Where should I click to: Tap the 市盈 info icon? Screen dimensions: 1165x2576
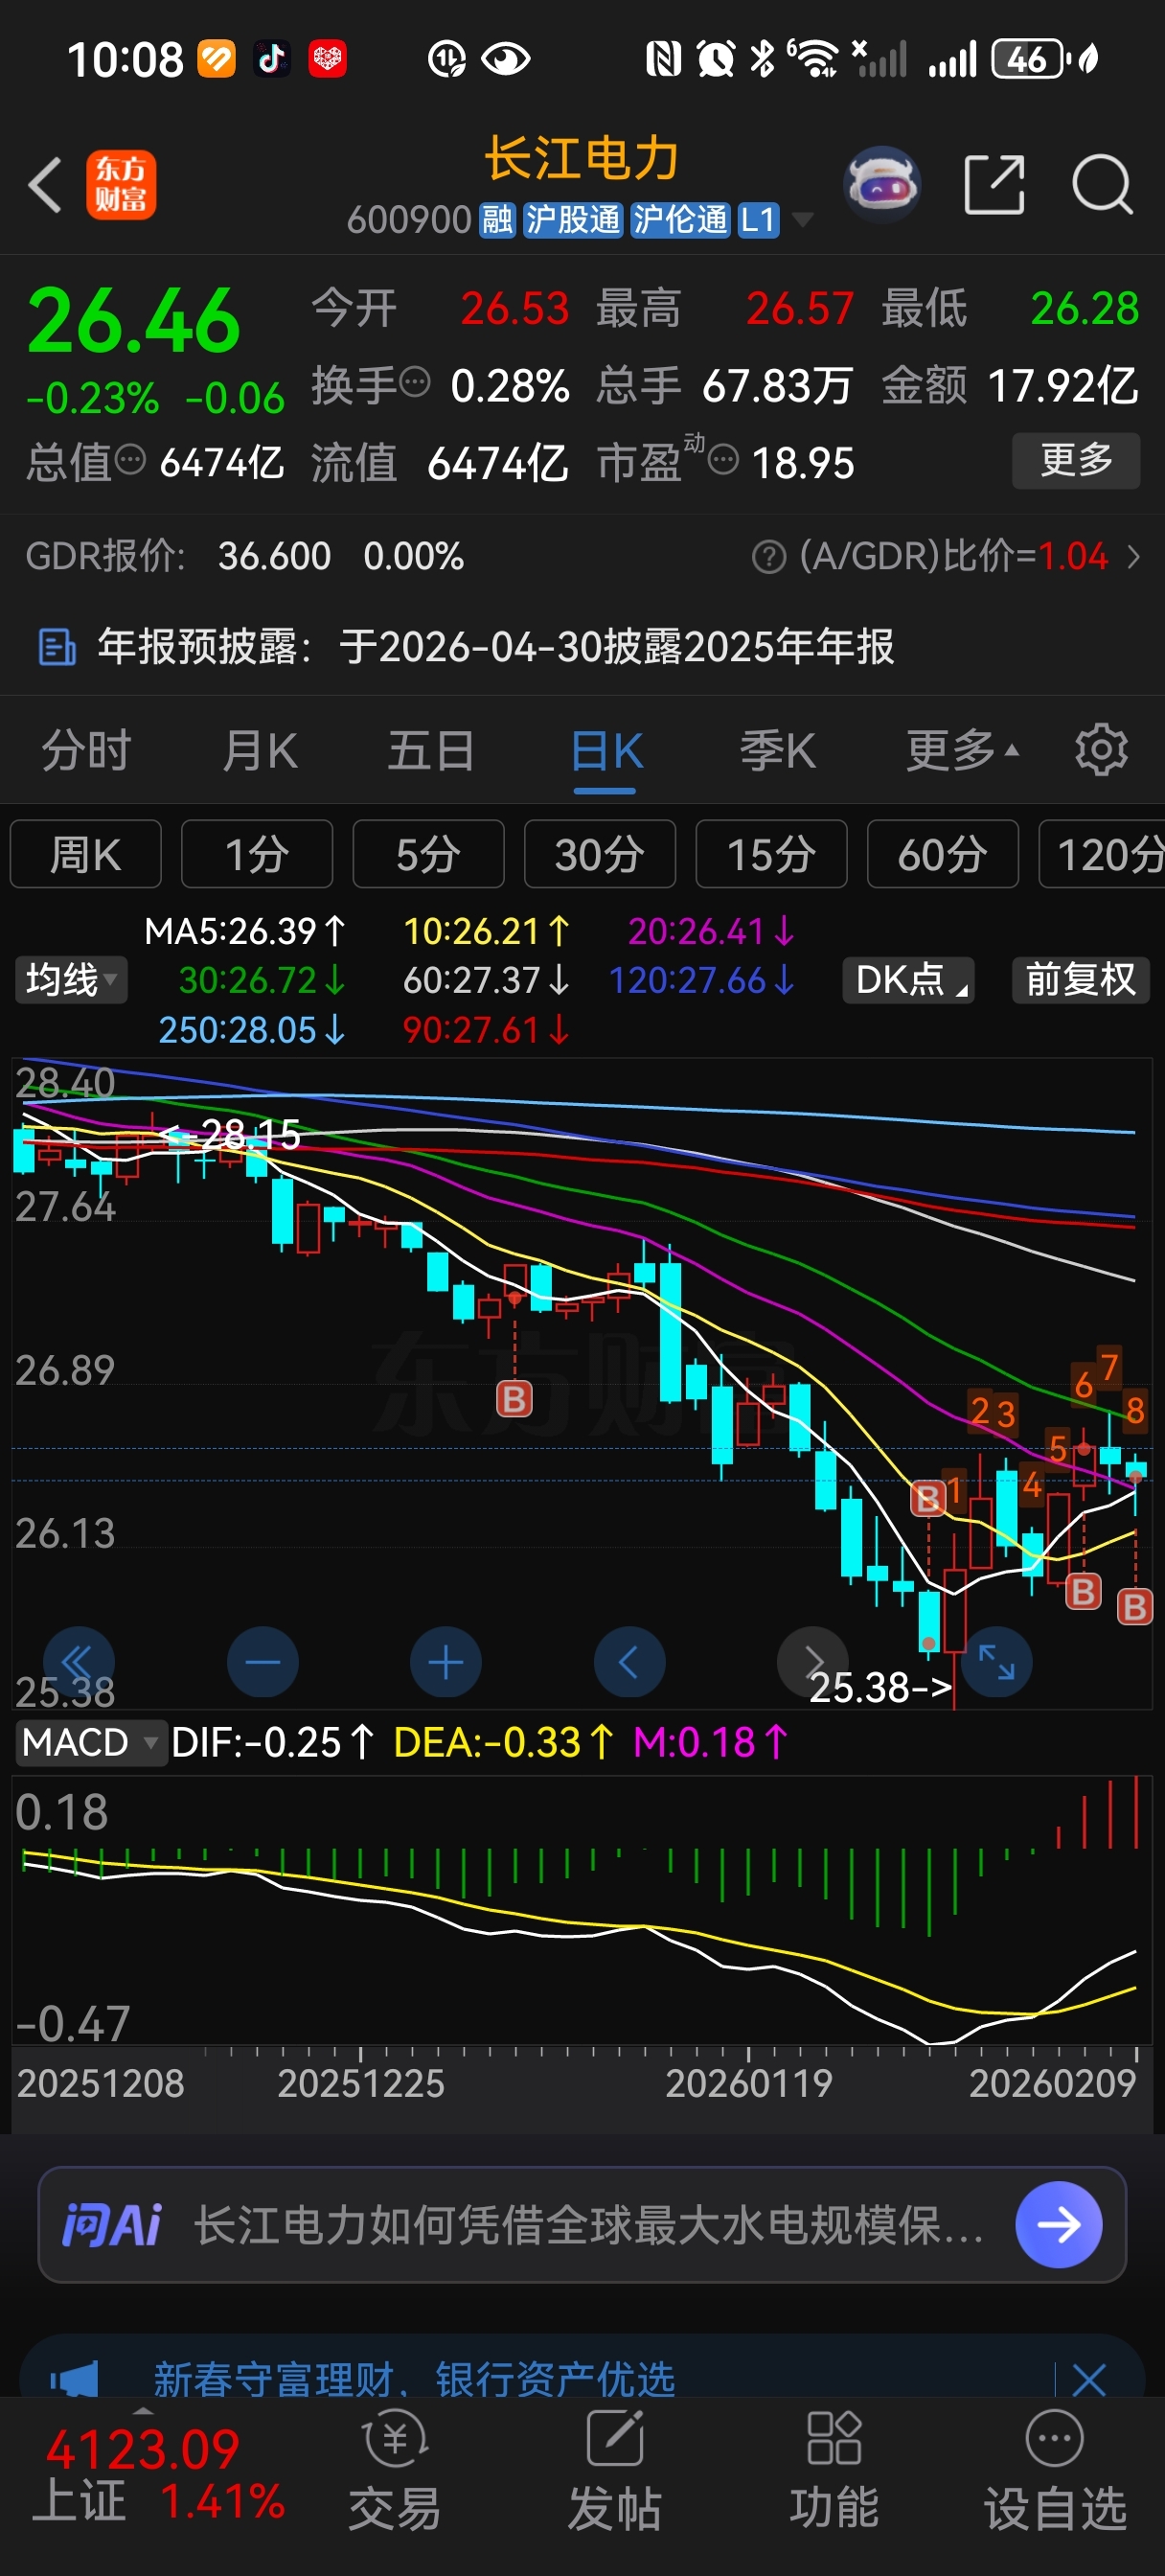pyautogui.click(x=723, y=460)
